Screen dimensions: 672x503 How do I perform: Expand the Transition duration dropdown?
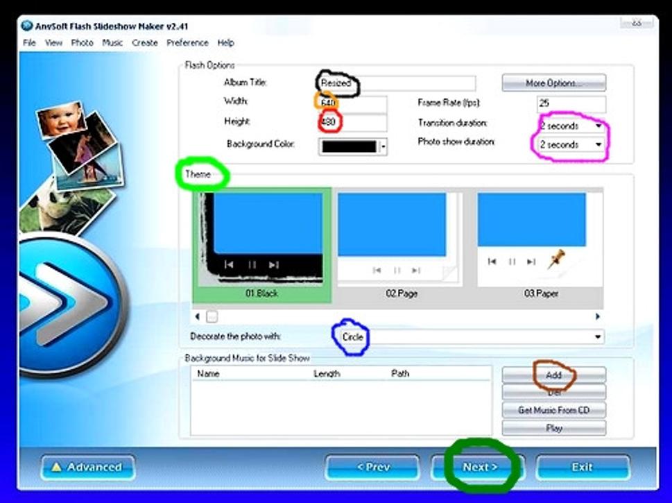[x=598, y=126]
